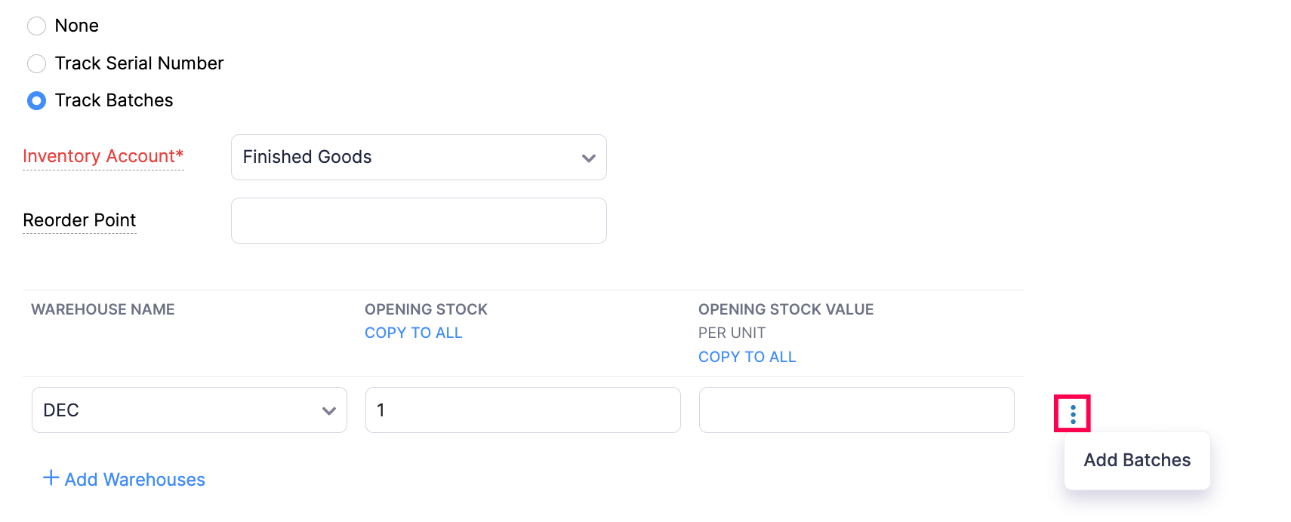Select Track Batches
Image resolution: width=1291 pixels, height=522 pixels.
(x=36, y=100)
